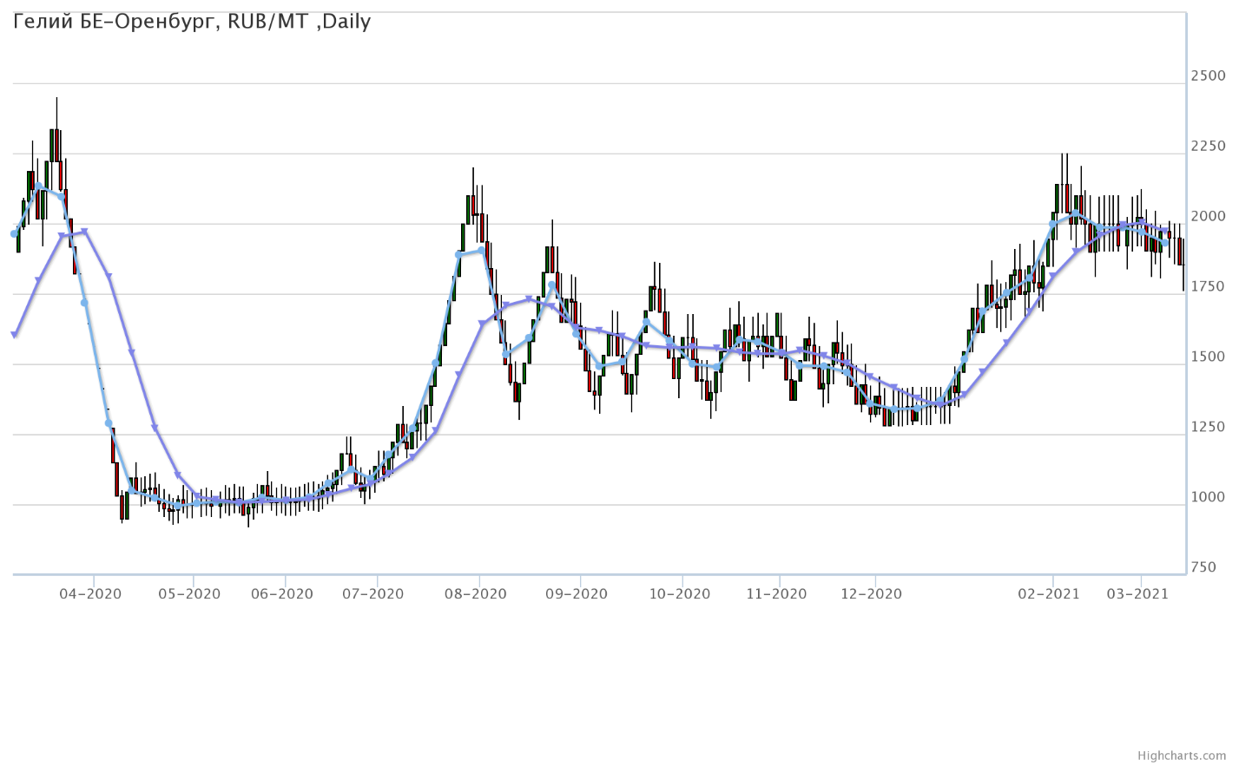Pick the 09-2020 axis date label
This screenshot has width=1239, height=766.
pyautogui.click(x=577, y=593)
